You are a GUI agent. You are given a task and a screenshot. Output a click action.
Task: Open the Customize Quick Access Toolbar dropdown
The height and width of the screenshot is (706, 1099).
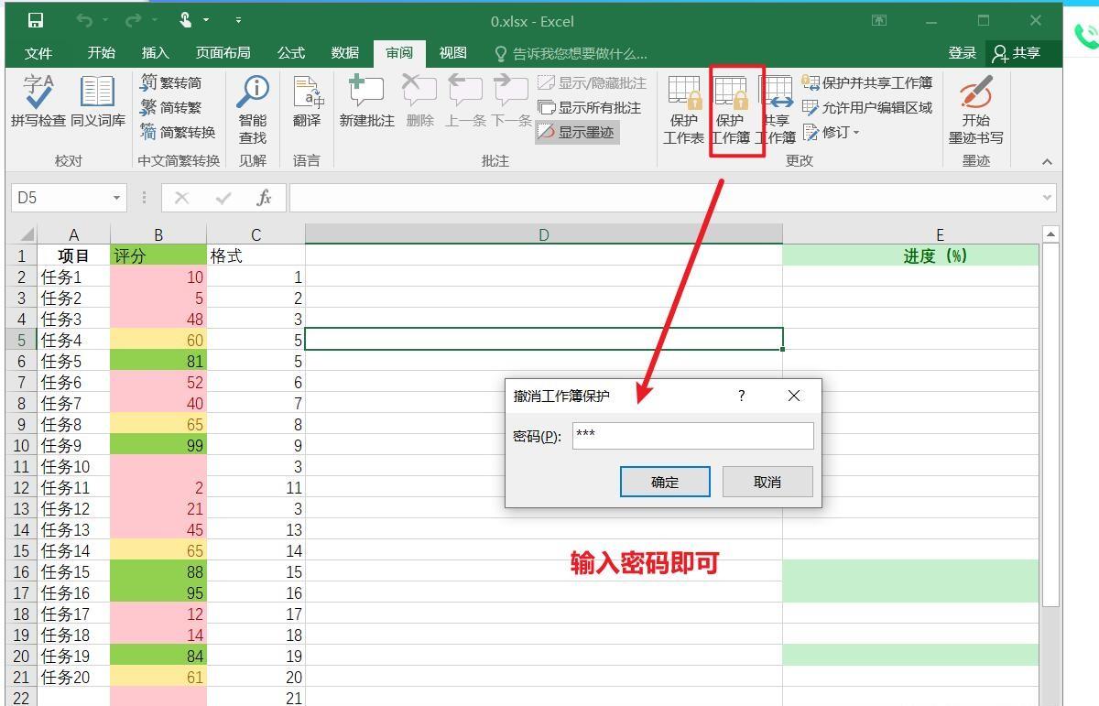point(238,20)
